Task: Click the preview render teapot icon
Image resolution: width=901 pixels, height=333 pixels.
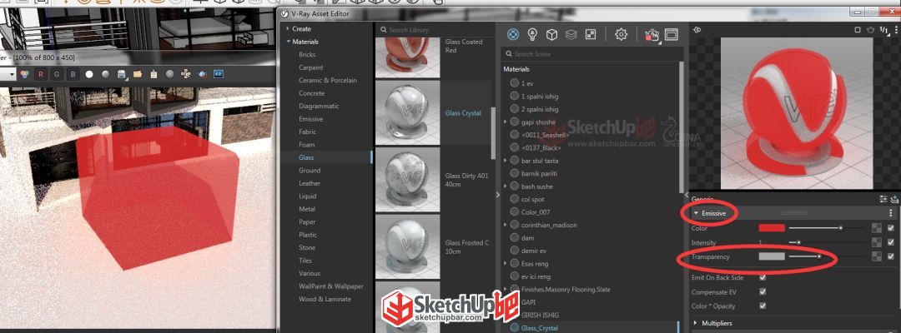Action: [x=870, y=30]
